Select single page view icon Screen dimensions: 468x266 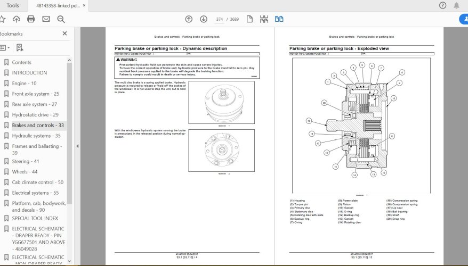[249, 19]
